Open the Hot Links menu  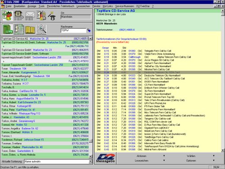click(108, 6)
